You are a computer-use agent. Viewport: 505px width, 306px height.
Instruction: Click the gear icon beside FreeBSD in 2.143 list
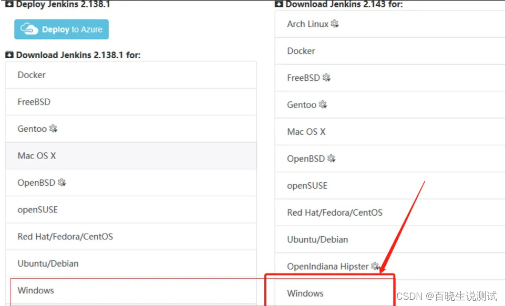pyautogui.click(x=326, y=78)
